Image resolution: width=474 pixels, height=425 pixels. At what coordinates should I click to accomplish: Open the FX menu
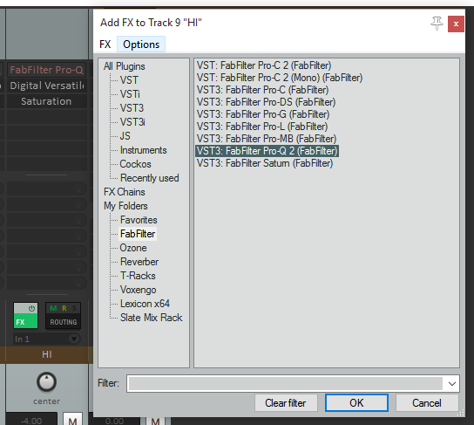point(105,45)
